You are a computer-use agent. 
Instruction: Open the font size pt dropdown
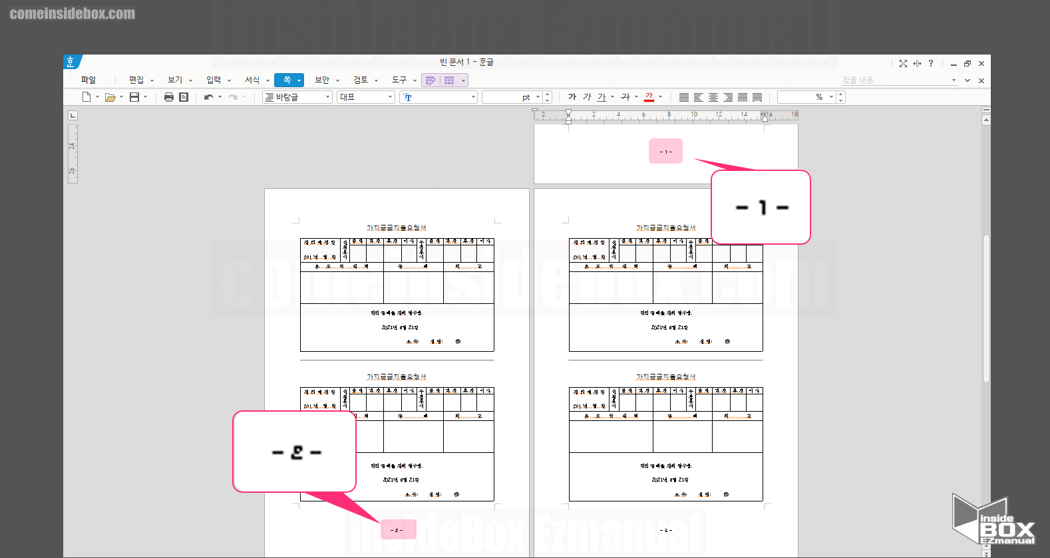538,97
